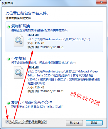Click the 跳过(S) button
Viewport: 108px width, 129px height.
pos(74,123)
